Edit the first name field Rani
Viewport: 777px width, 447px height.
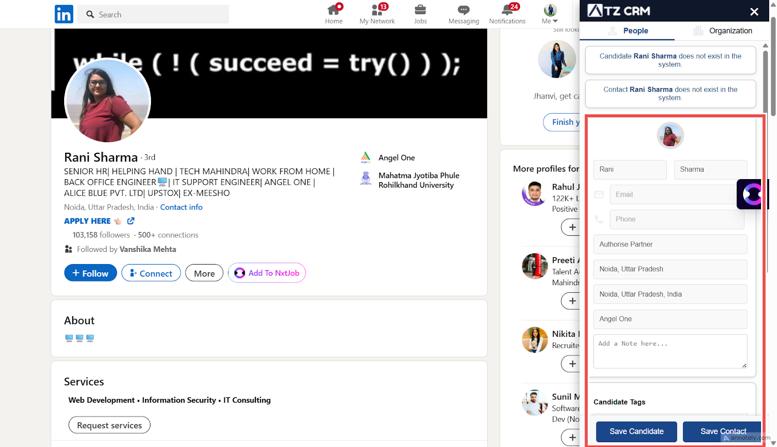click(x=630, y=169)
